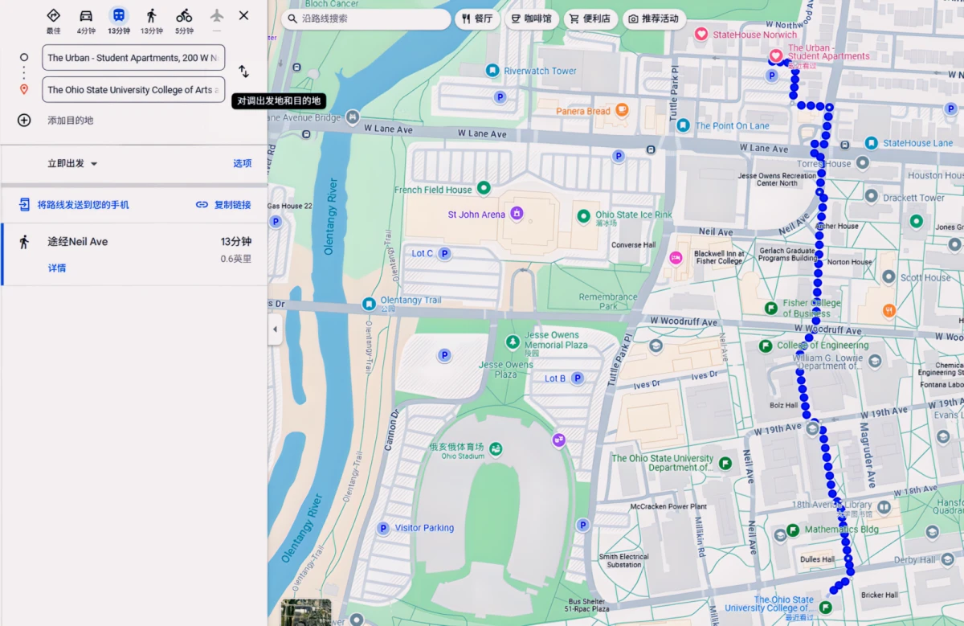This screenshot has height=626, width=964.
Task: Open the 立即出发 departure time dropdown
Action: [x=72, y=164]
